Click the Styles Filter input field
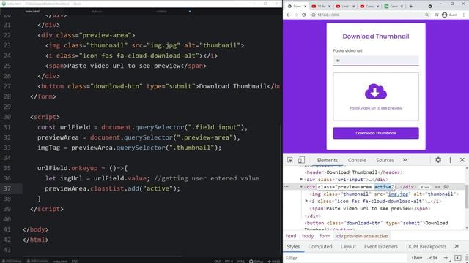Viewport: 469px width, 263px height. (345, 258)
